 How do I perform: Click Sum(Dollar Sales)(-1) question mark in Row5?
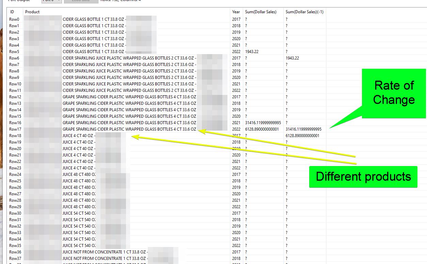[287, 52]
